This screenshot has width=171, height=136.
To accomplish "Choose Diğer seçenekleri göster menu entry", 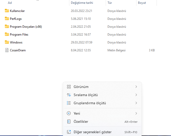I will (92, 132).
